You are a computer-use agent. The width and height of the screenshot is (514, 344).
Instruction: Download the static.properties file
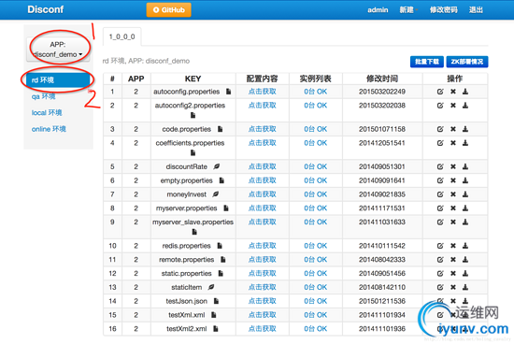465,273
